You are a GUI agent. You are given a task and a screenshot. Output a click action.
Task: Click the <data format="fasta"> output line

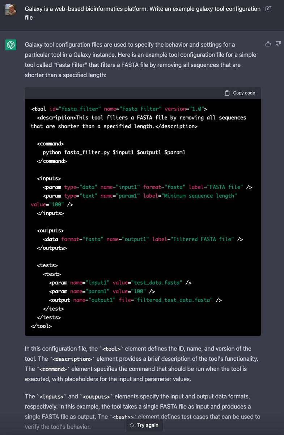(x=143, y=240)
